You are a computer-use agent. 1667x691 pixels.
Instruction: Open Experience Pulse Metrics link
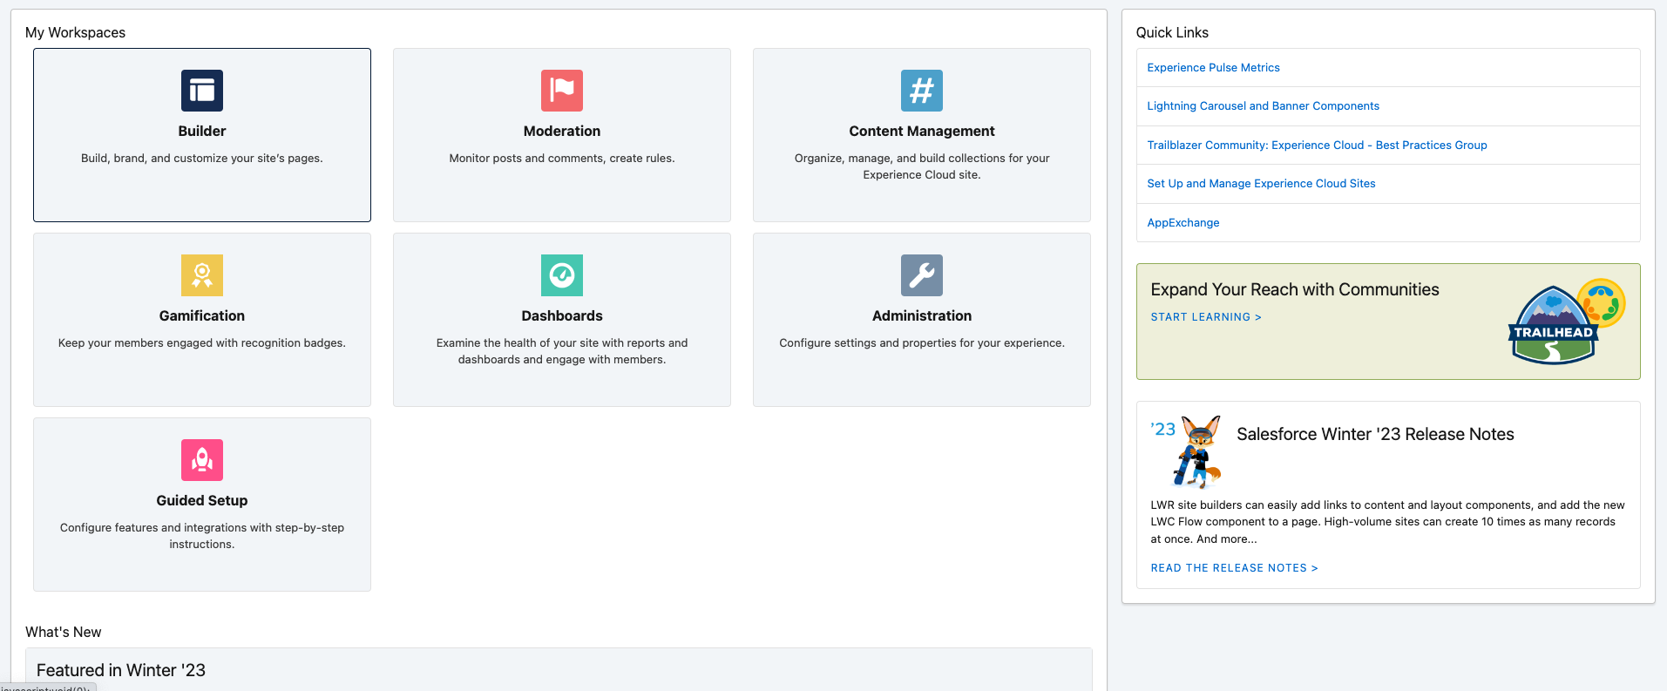(x=1213, y=68)
